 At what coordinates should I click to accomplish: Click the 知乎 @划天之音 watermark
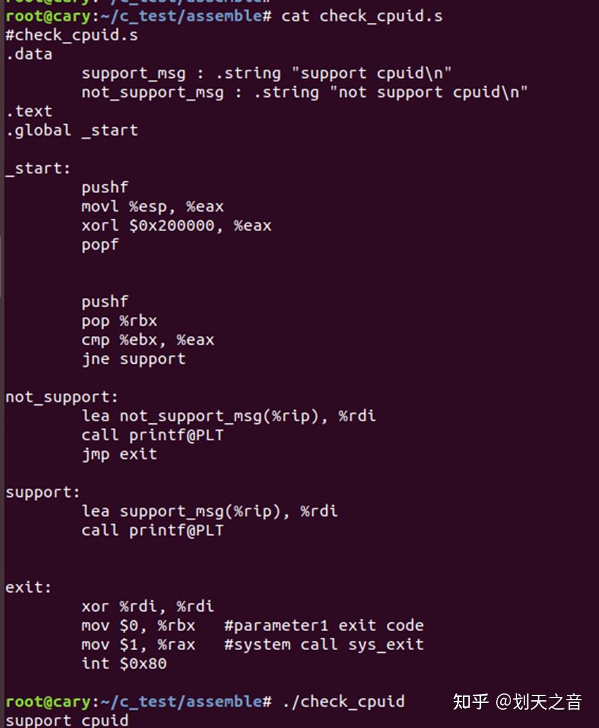517,702
